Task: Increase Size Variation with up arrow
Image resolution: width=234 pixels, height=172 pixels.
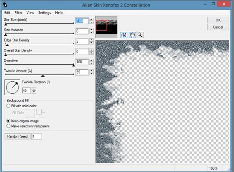Action: (x=92, y=29)
